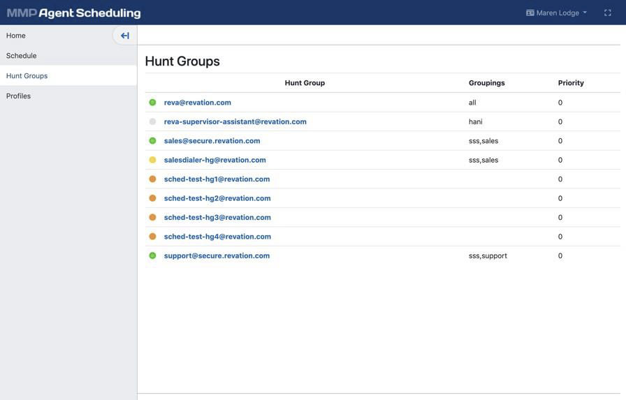
Task: Click gray status dot for reva-supervisor-assistant
Action: point(152,121)
